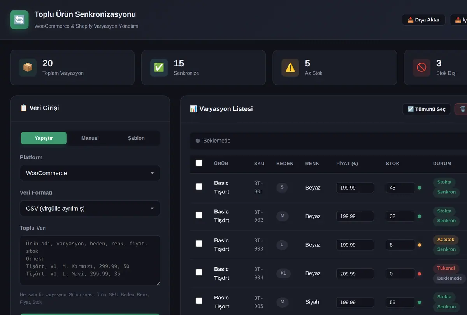Edit the price field for BT-004
This screenshot has width=467, height=315.
pyautogui.click(x=355, y=274)
